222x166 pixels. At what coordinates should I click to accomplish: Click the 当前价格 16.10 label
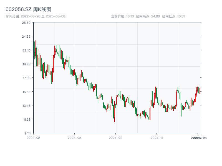pos(122,16)
